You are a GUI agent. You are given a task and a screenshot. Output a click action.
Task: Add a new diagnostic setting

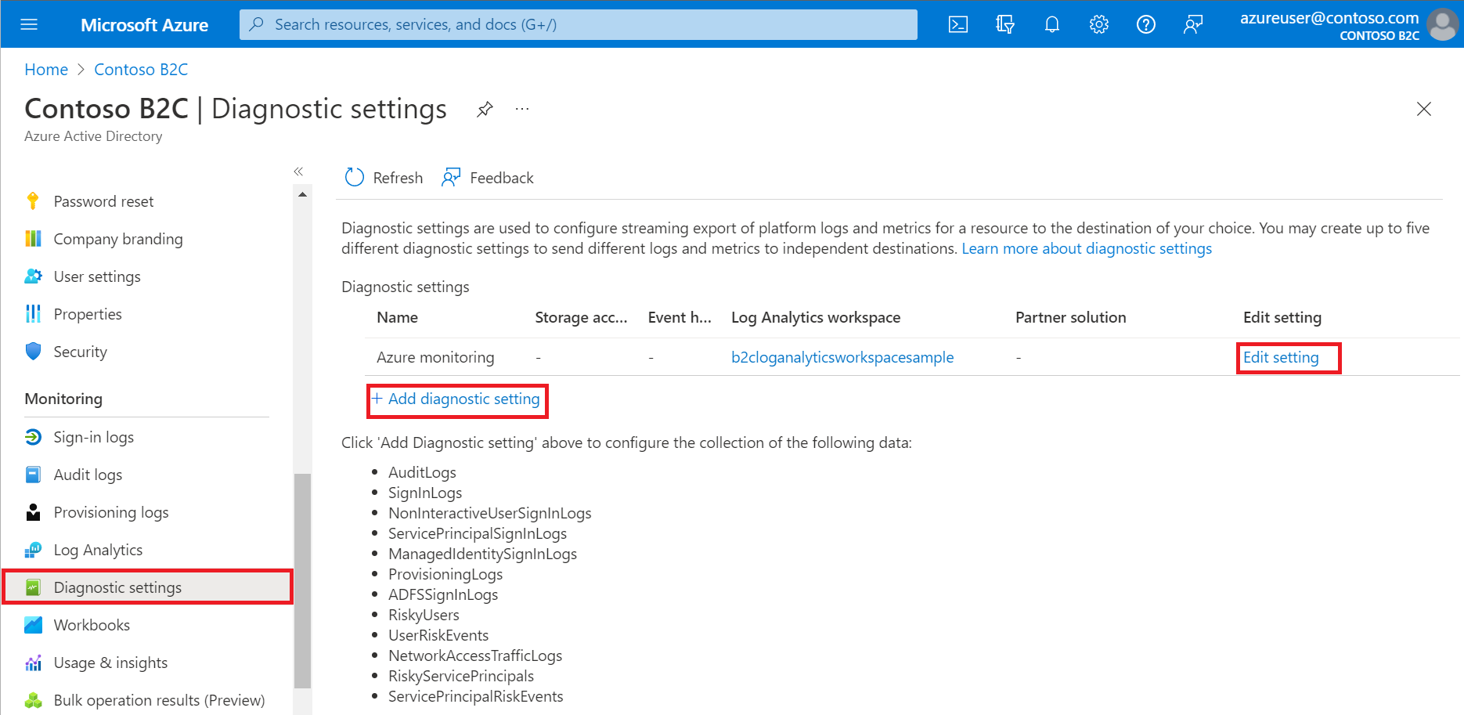[x=457, y=399]
